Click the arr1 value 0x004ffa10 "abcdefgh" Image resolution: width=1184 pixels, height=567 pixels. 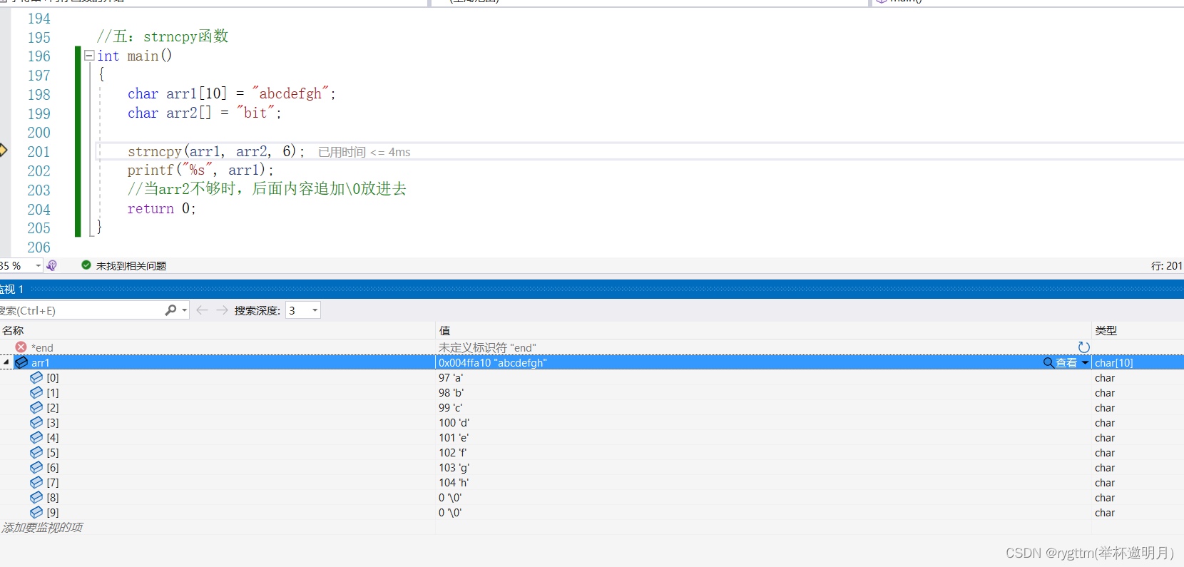(x=493, y=363)
